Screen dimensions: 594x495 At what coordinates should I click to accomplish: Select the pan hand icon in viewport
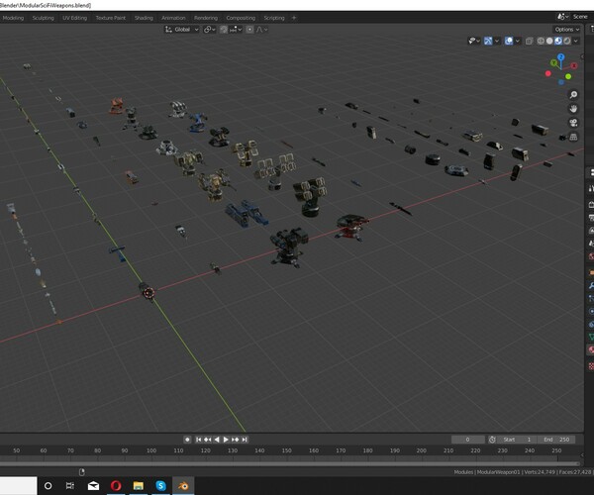tap(573, 107)
